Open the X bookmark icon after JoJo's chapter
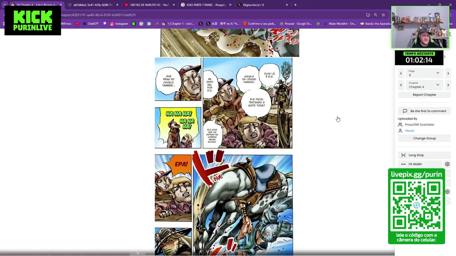 click(201, 24)
